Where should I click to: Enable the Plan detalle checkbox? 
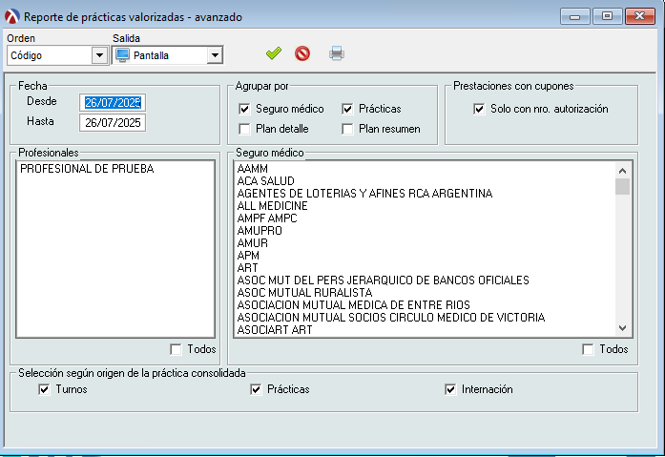tap(245, 129)
